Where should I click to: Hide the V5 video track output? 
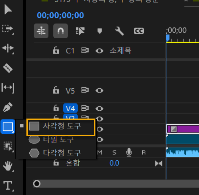pyautogui.click(x=99, y=91)
